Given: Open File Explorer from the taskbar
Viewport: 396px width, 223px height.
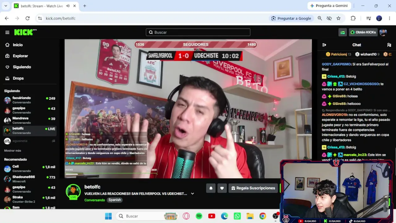Looking at the screenshot, I should [250, 216].
